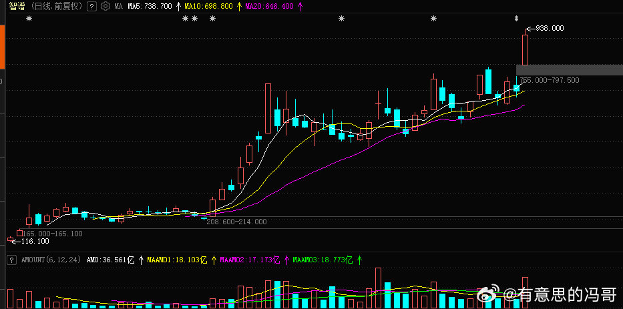Click the yellow arrow after MAAMO1:18.103亿
This screenshot has height=309, width=623.
tap(214, 260)
